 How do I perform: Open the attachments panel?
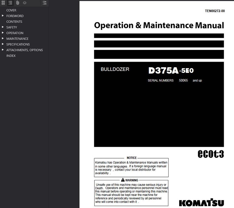(x=18, y=3)
